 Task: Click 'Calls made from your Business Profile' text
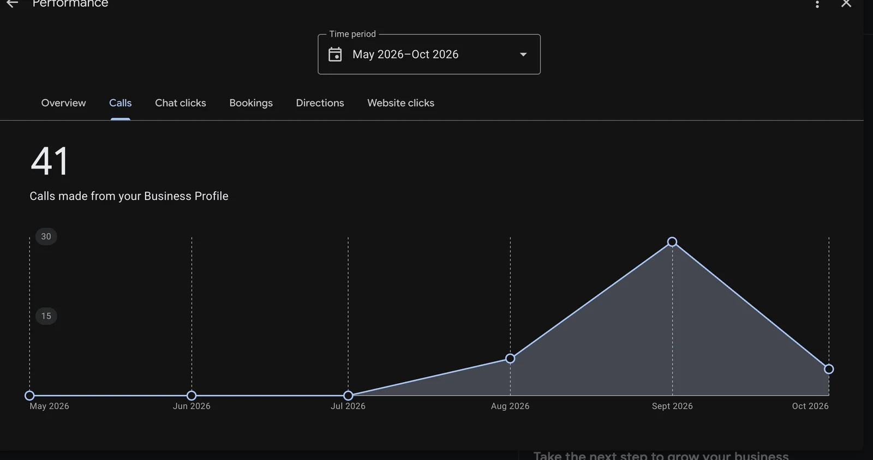point(129,196)
